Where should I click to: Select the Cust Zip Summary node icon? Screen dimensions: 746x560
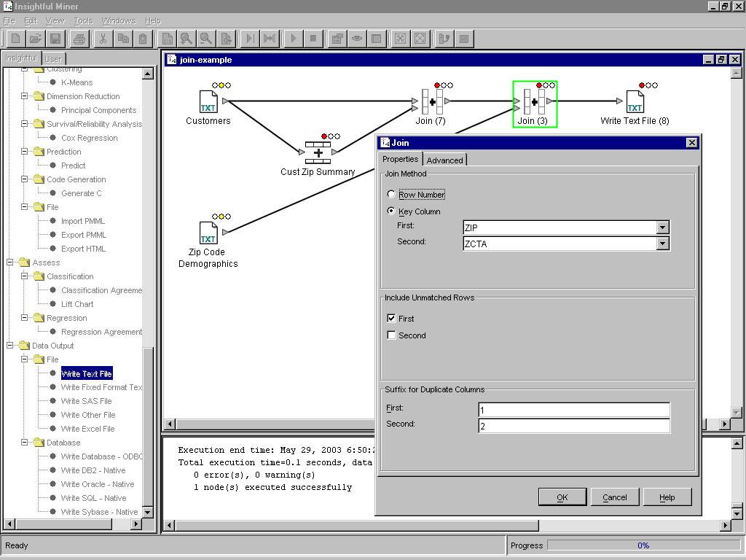click(x=318, y=152)
